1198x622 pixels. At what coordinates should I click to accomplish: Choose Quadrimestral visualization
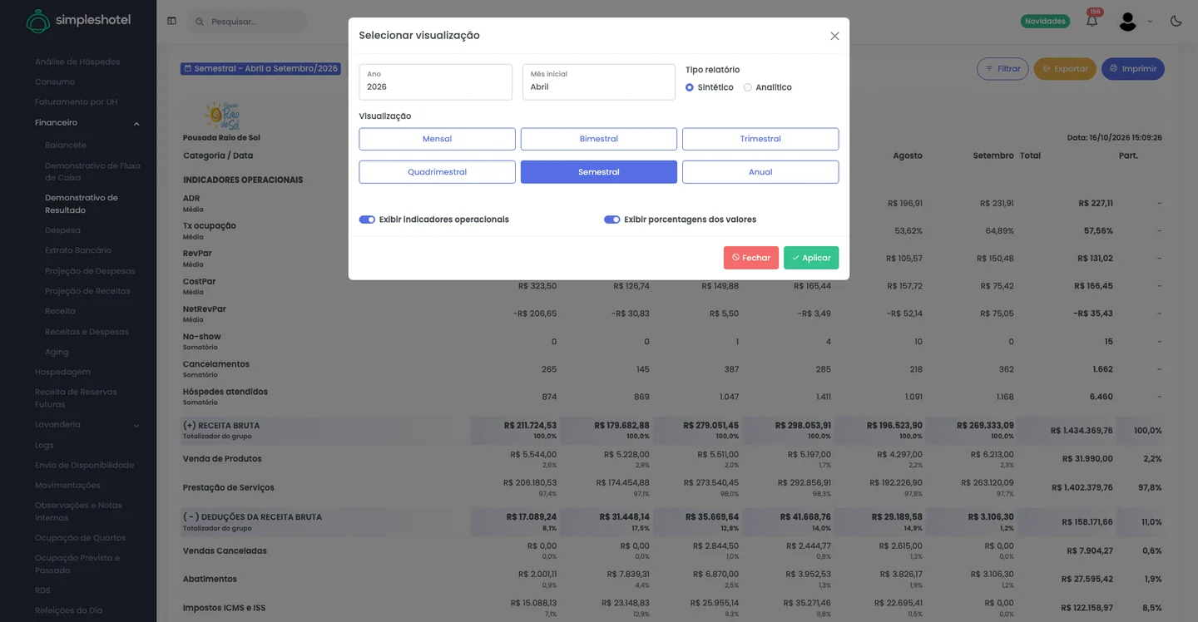coord(438,172)
